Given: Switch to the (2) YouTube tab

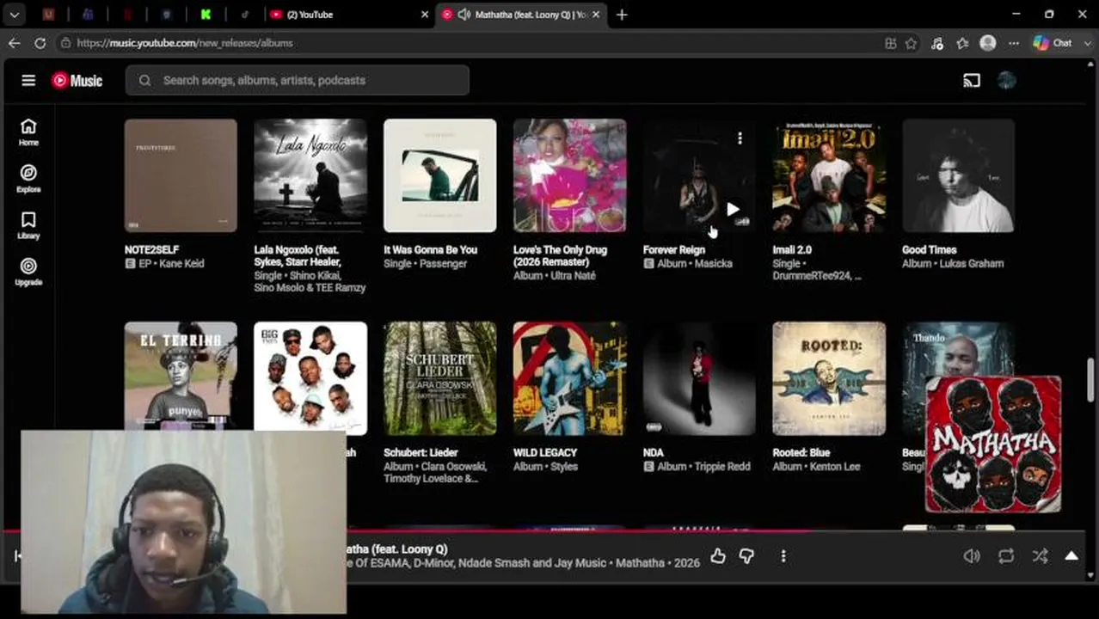Looking at the screenshot, I should click(x=347, y=15).
